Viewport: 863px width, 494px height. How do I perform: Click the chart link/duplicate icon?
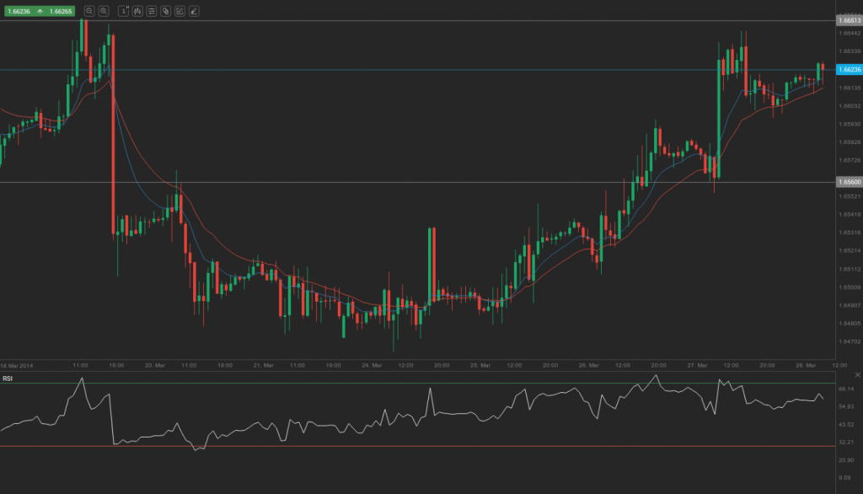click(x=165, y=11)
